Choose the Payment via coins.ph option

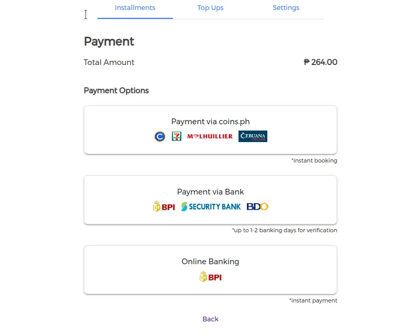click(211, 130)
